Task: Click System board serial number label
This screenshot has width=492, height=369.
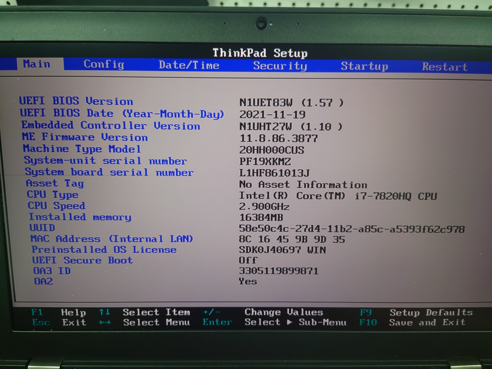Action: [109, 172]
